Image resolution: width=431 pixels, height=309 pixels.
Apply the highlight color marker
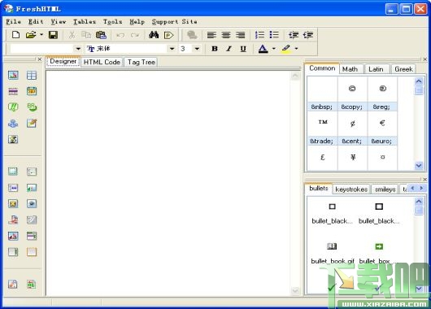286,49
